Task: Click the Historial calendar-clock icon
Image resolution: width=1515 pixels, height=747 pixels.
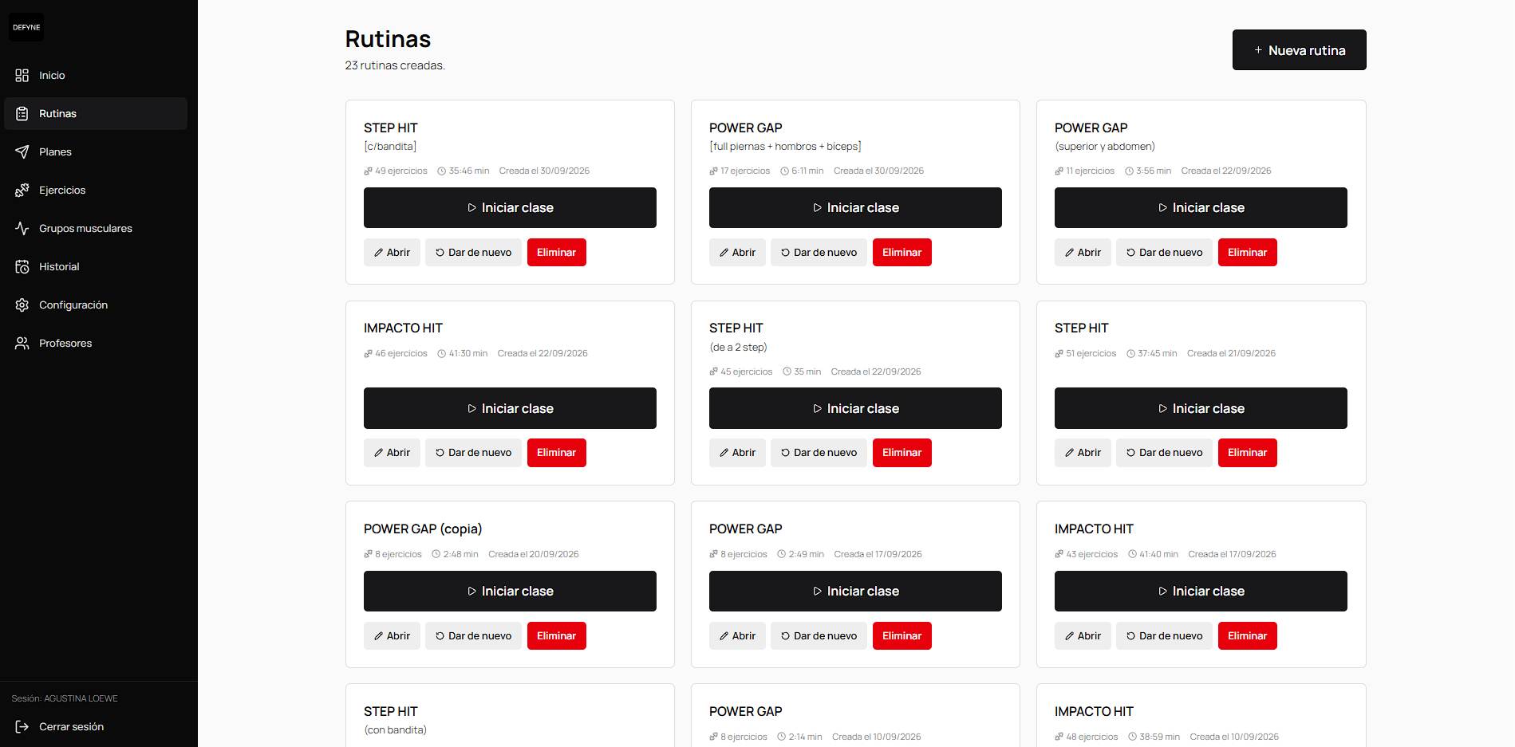Action: tap(22, 266)
